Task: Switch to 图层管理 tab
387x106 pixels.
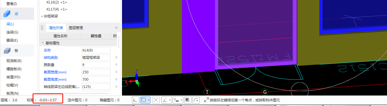Action: point(76,28)
